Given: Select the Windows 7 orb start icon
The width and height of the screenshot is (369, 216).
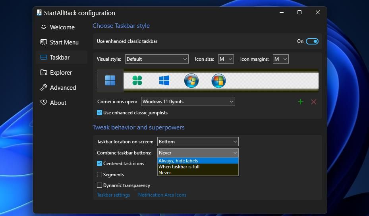Looking at the screenshot, I should [191, 81].
